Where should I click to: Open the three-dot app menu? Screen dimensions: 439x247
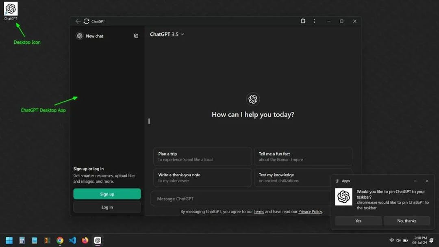[x=314, y=21]
